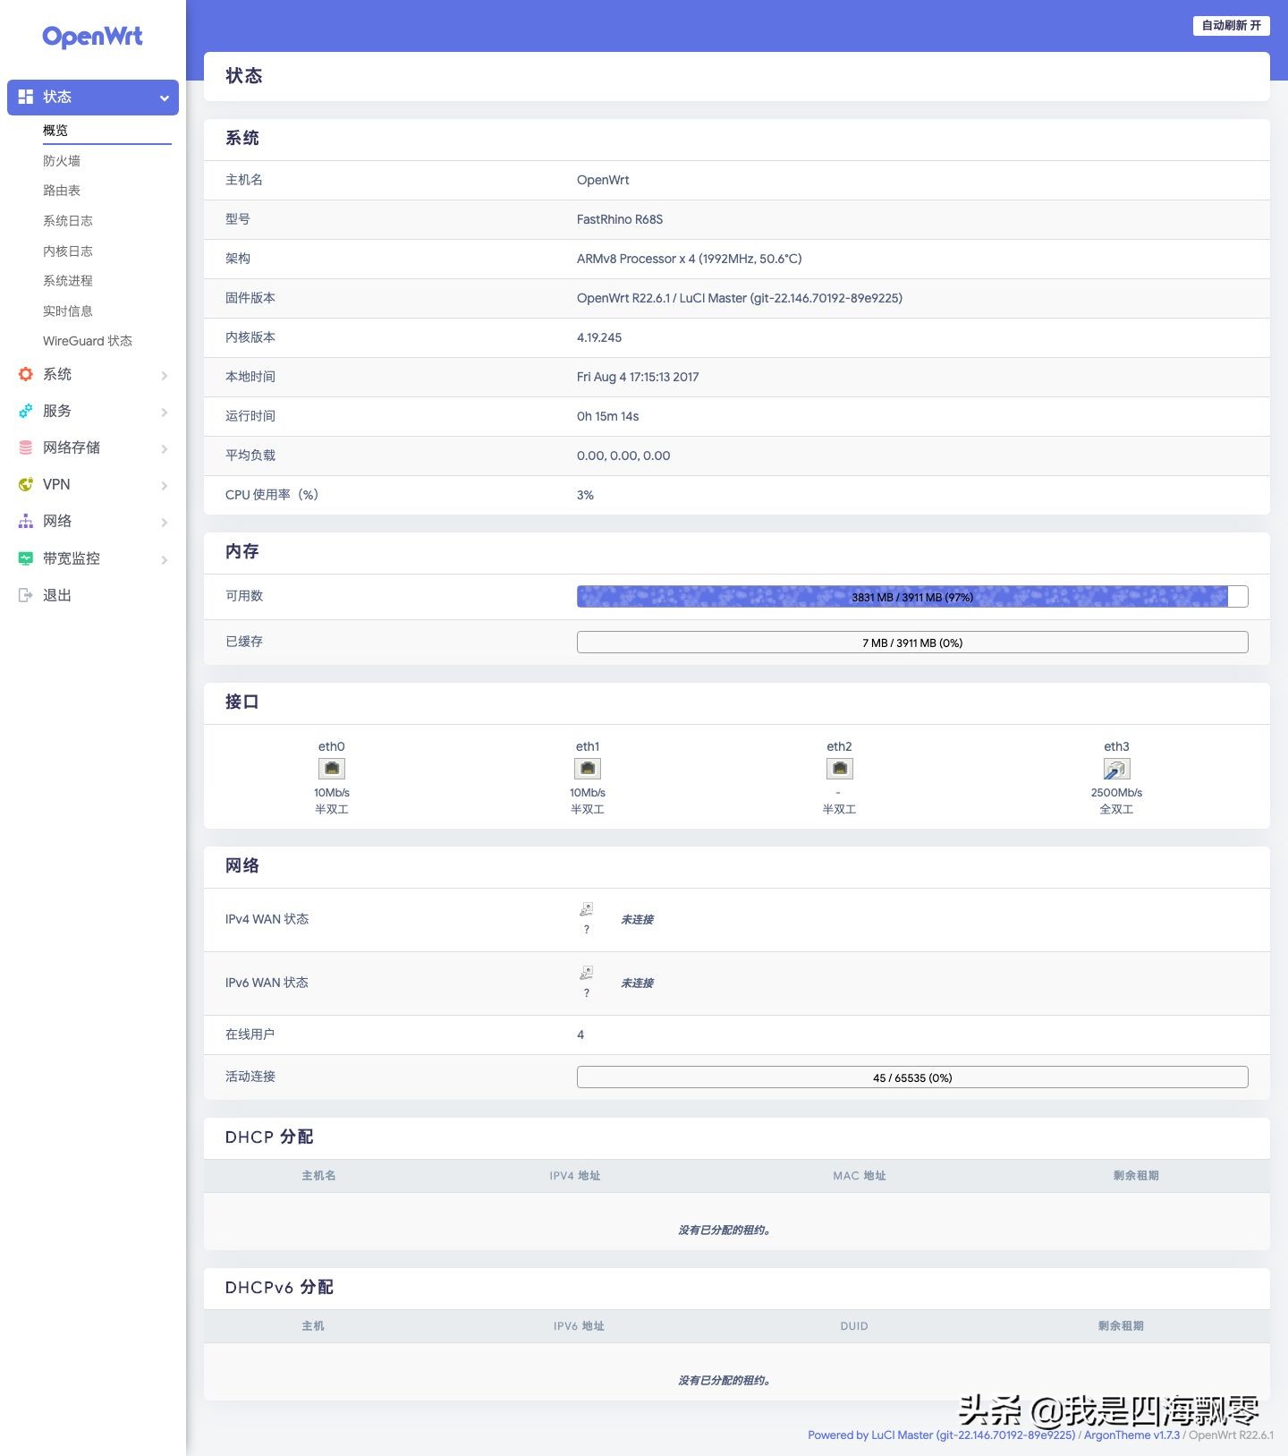Click the OpenWrt logo
This screenshot has width=1288, height=1456.
tap(93, 36)
